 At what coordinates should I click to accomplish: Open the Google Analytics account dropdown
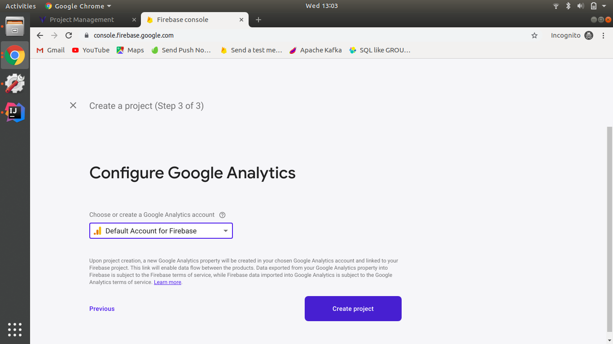[x=161, y=231]
